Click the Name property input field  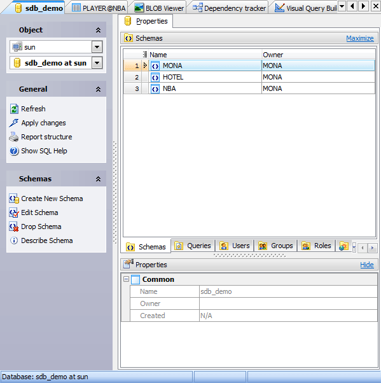(288, 291)
